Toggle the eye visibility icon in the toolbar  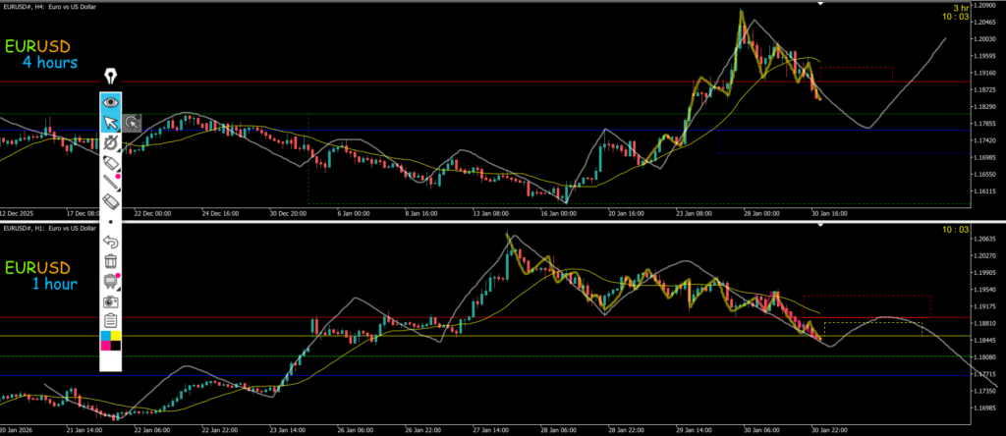[x=111, y=101]
